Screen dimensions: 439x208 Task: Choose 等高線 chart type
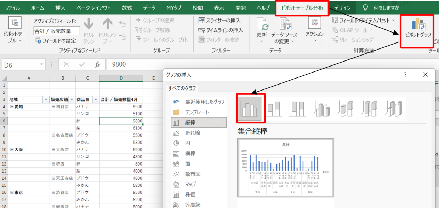click(199, 204)
